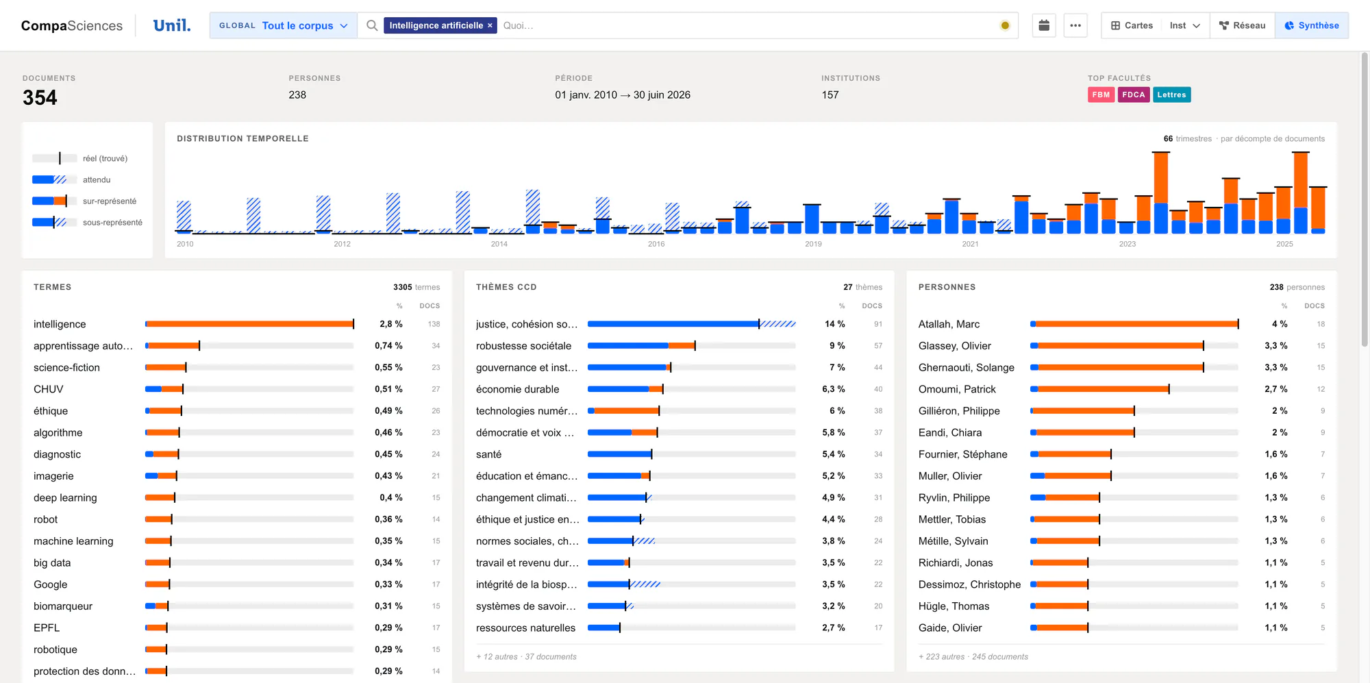Click the yellow status dot in search bar
This screenshot has height=683, width=1370.
(x=1005, y=25)
